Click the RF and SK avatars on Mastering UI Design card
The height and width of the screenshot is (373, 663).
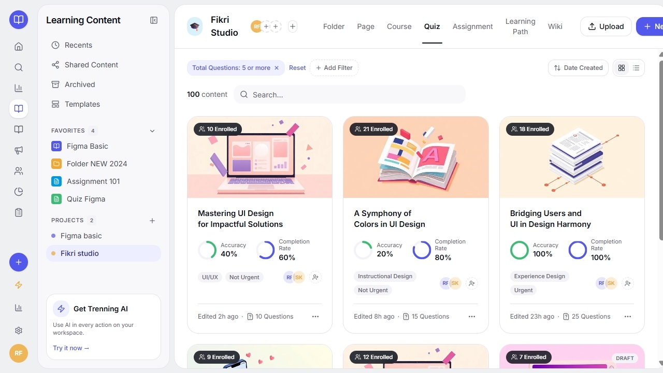(x=294, y=277)
